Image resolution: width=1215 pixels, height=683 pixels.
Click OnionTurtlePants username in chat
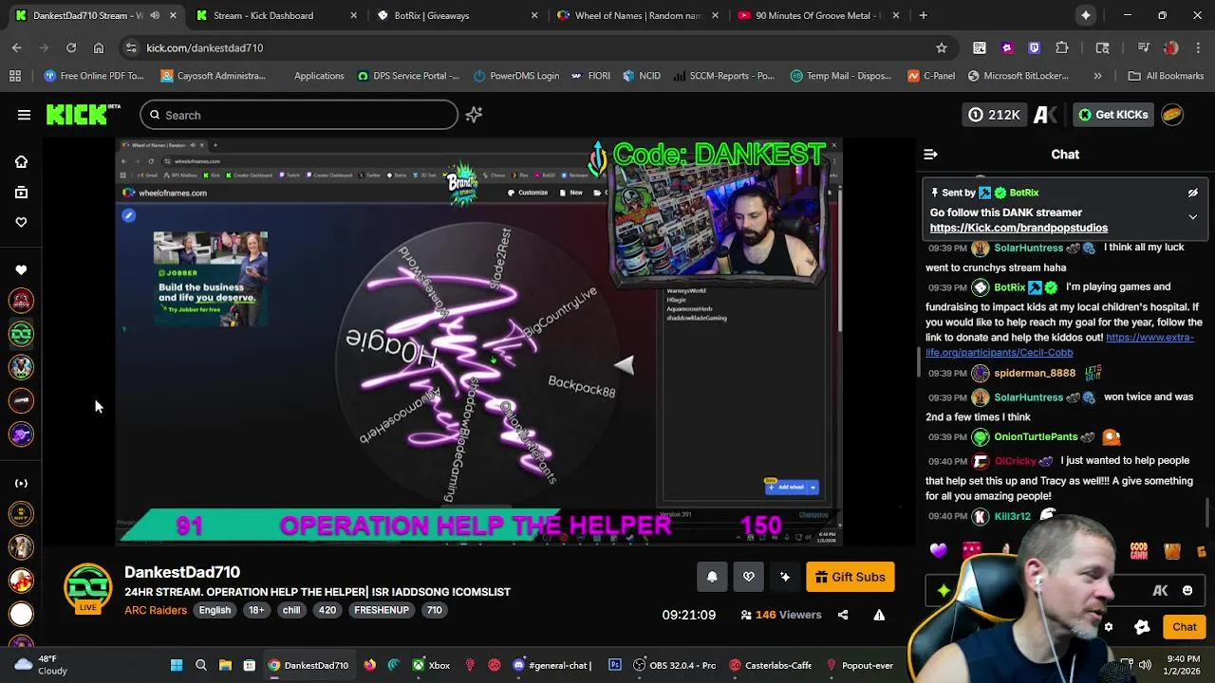tap(1036, 437)
